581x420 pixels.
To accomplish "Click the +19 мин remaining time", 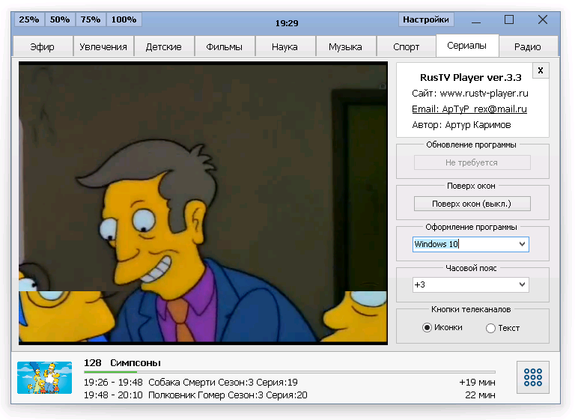I will pyautogui.click(x=477, y=382).
